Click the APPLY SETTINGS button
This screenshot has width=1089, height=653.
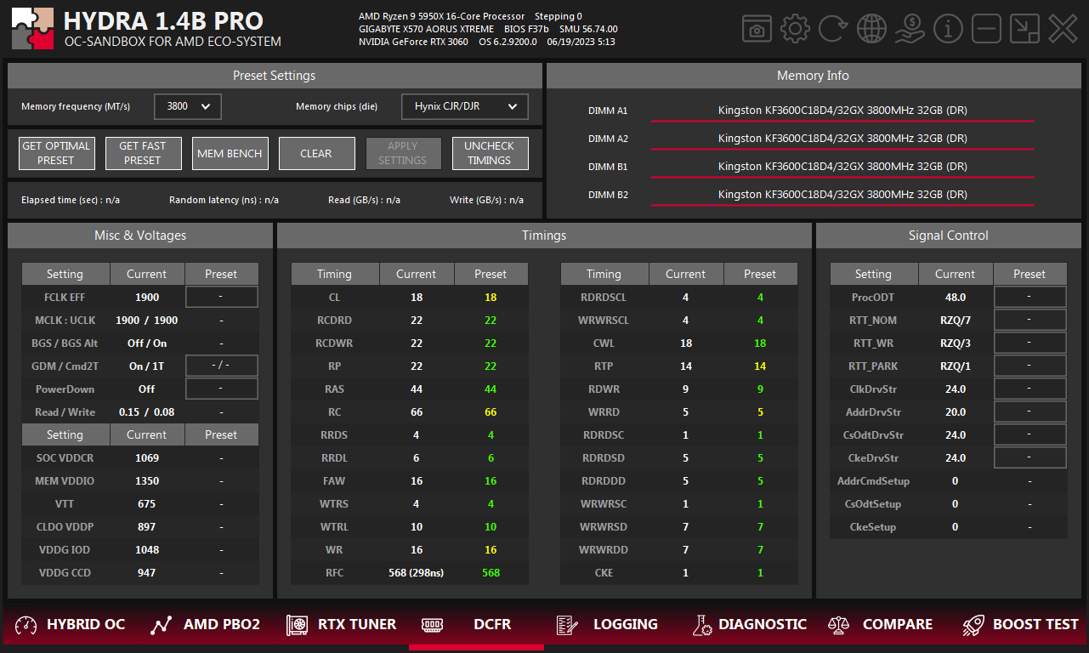coord(403,153)
